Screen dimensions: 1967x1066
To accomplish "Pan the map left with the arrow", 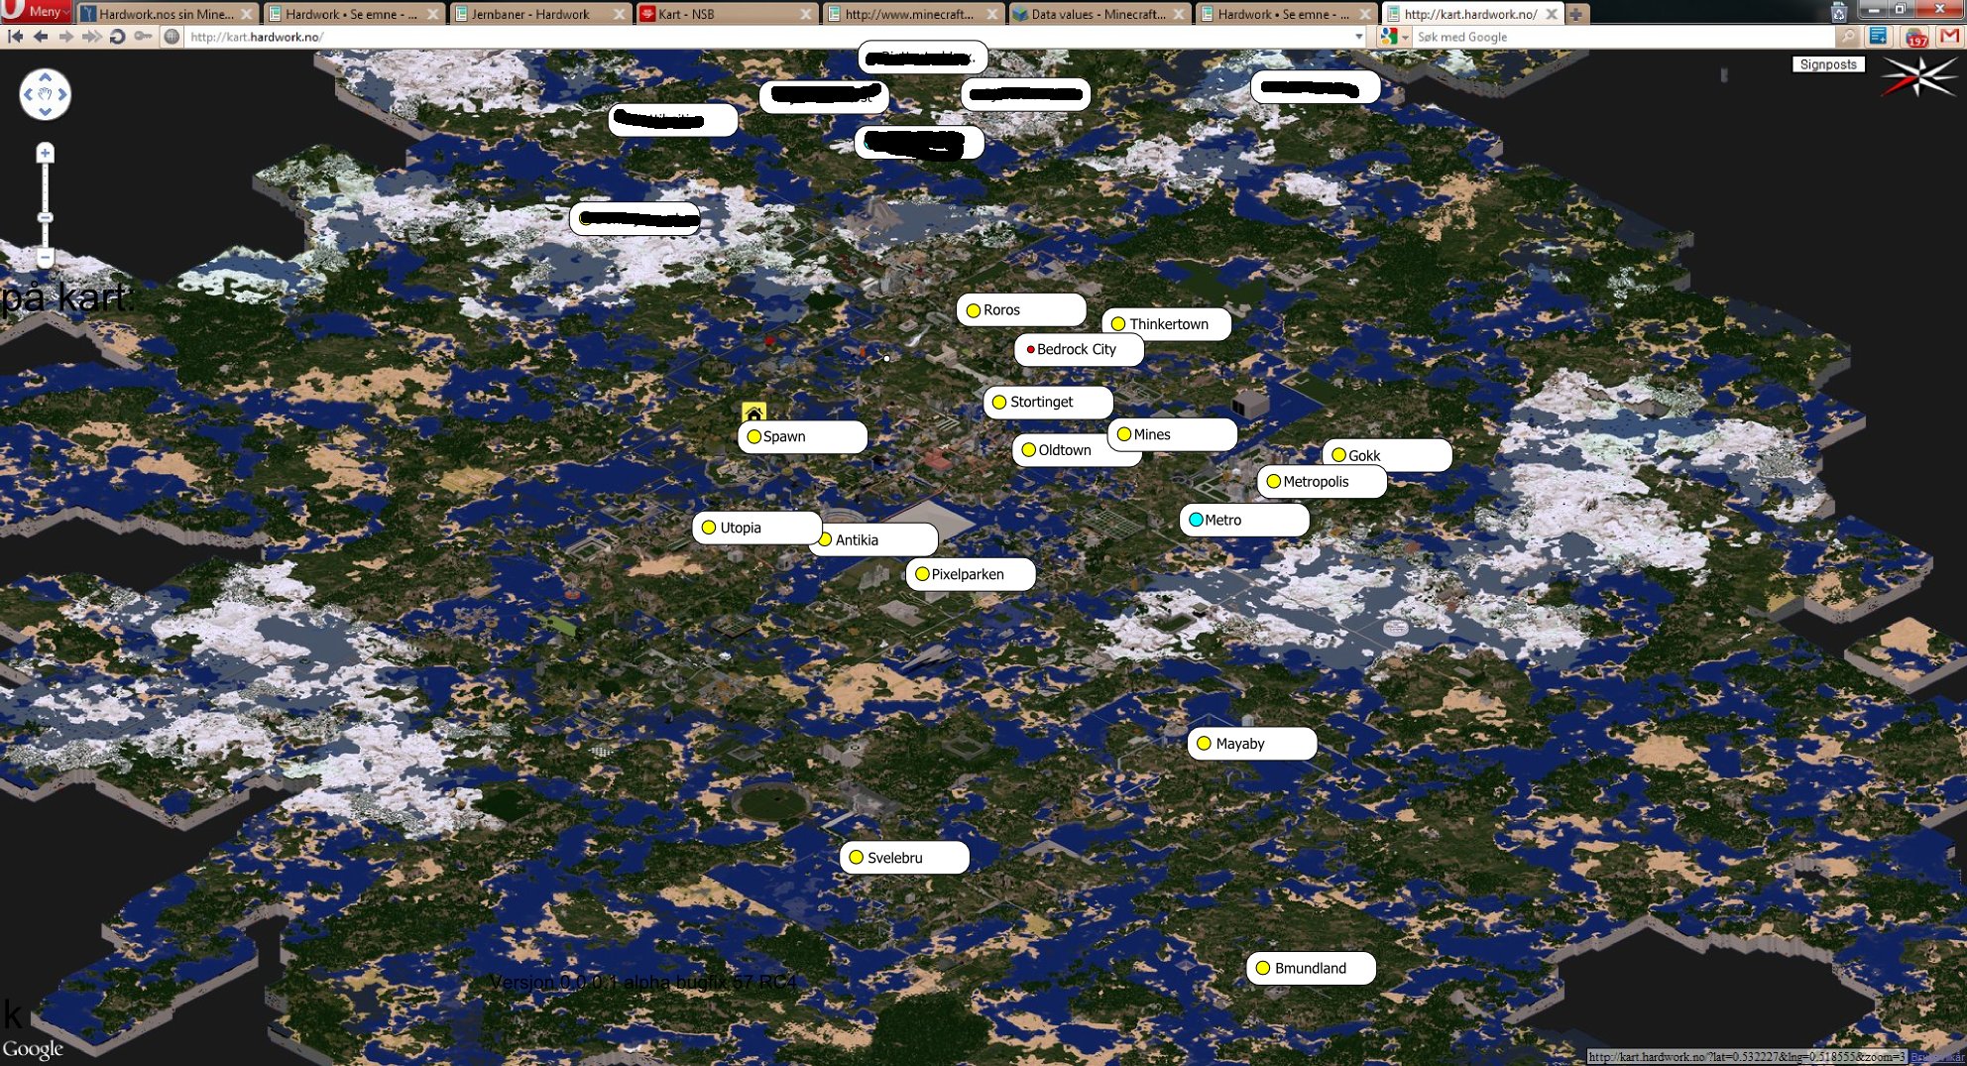I will [x=28, y=94].
